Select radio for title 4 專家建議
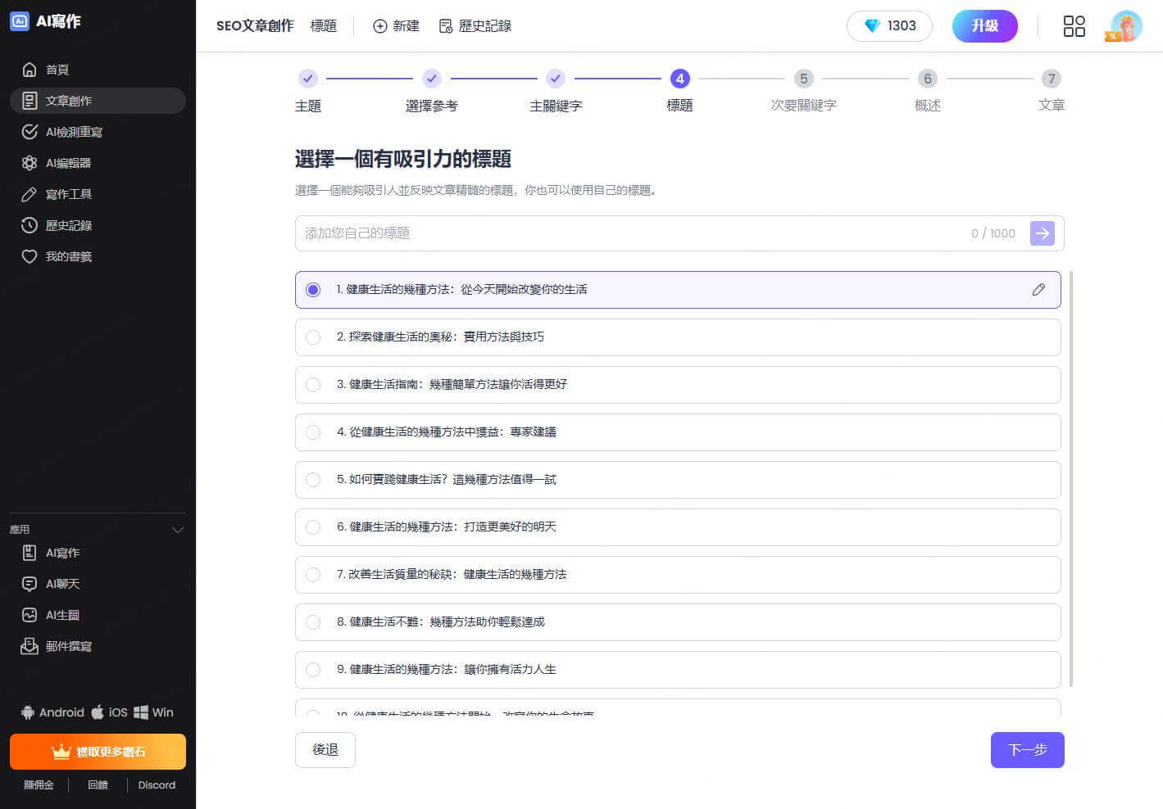This screenshot has width=1163, height=809. pyautogui.click(x=313, y=432)
